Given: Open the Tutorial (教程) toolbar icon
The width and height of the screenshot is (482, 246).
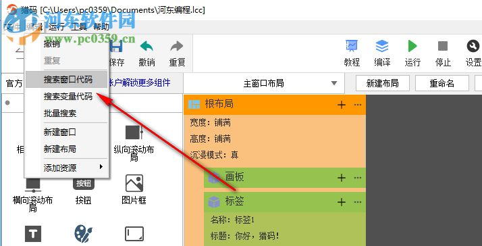Looking at the screenshot, I should pyautogui.click(x=352, y=46).
